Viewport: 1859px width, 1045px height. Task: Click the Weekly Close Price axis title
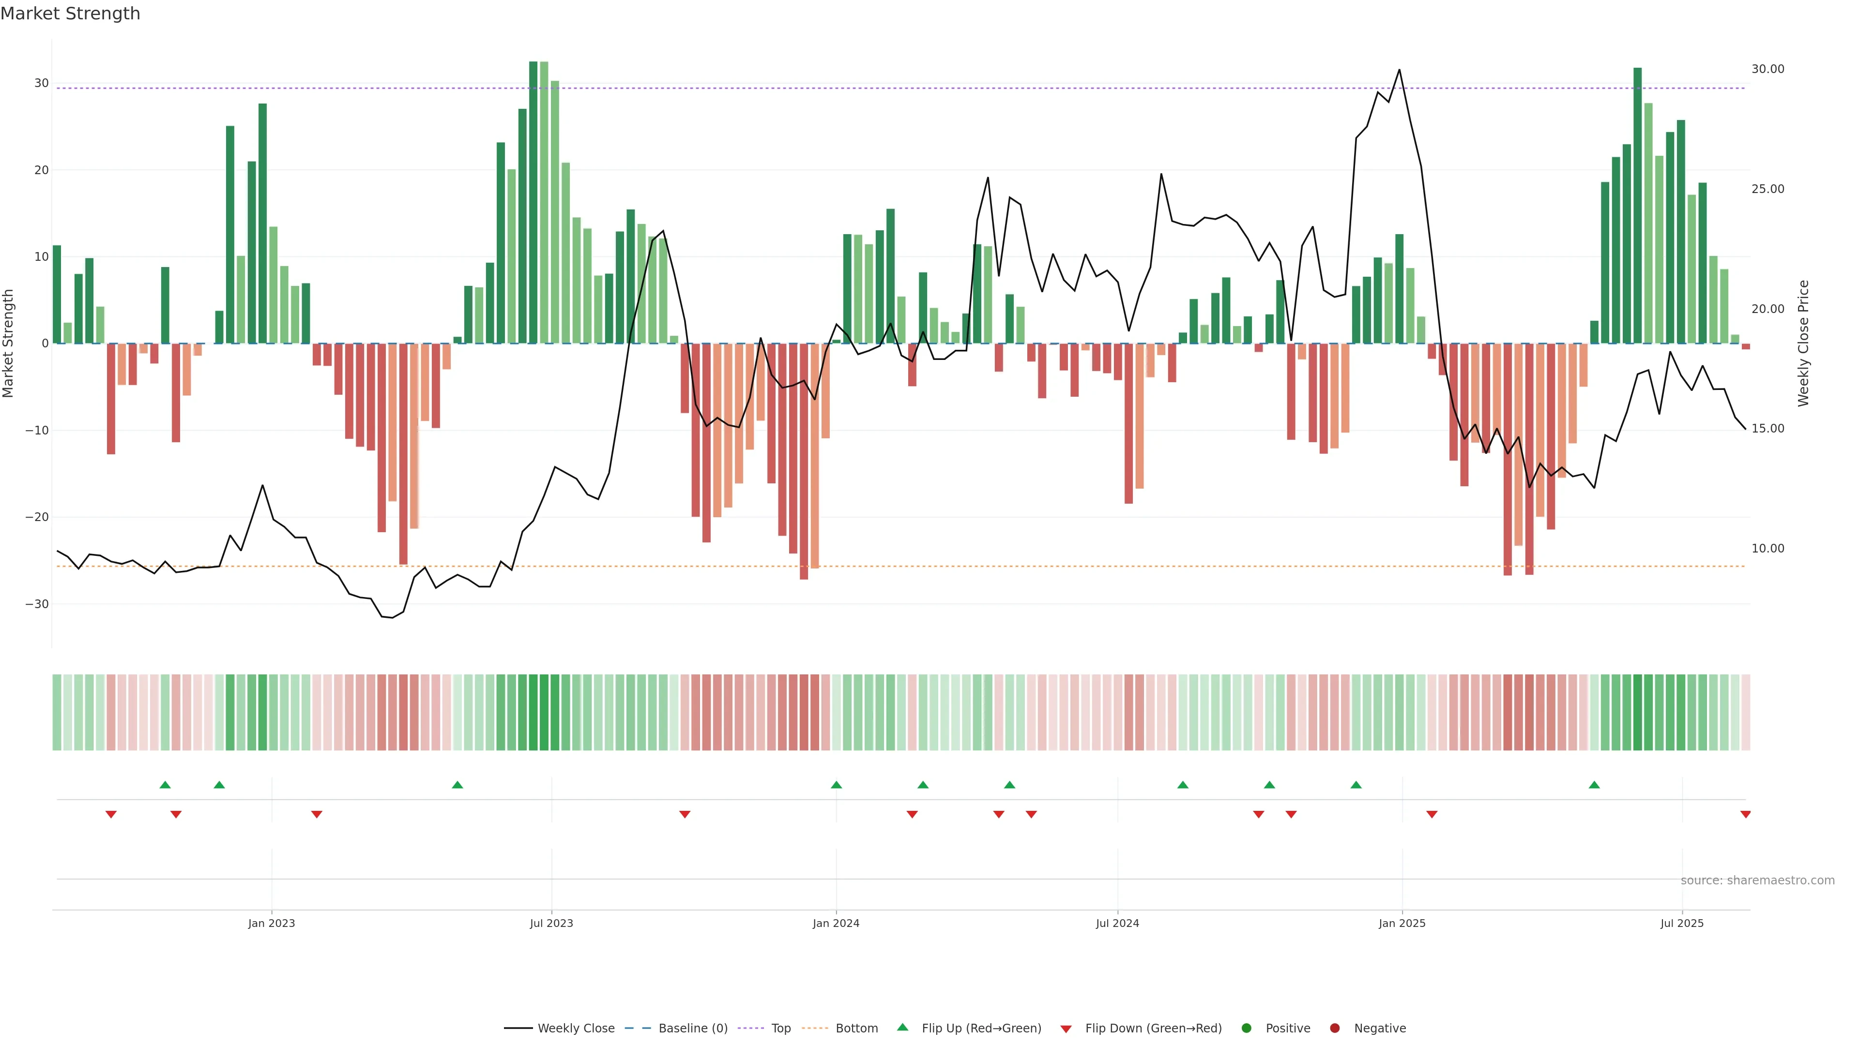pyautogui.click(x=1803, y=343)
